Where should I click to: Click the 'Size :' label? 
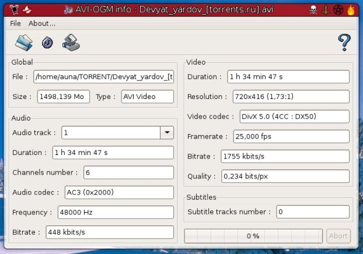(22, 97)
